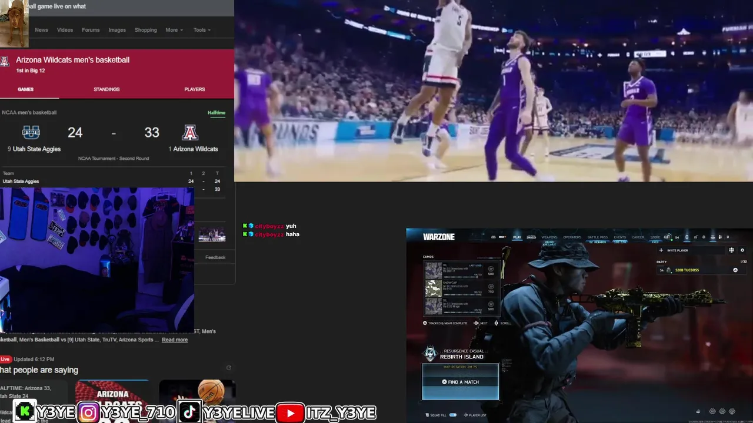The height and width of the screenshot is (423, 753).
Task: Click NCAA Tournament - Second Round text
Action: [114, 159]
